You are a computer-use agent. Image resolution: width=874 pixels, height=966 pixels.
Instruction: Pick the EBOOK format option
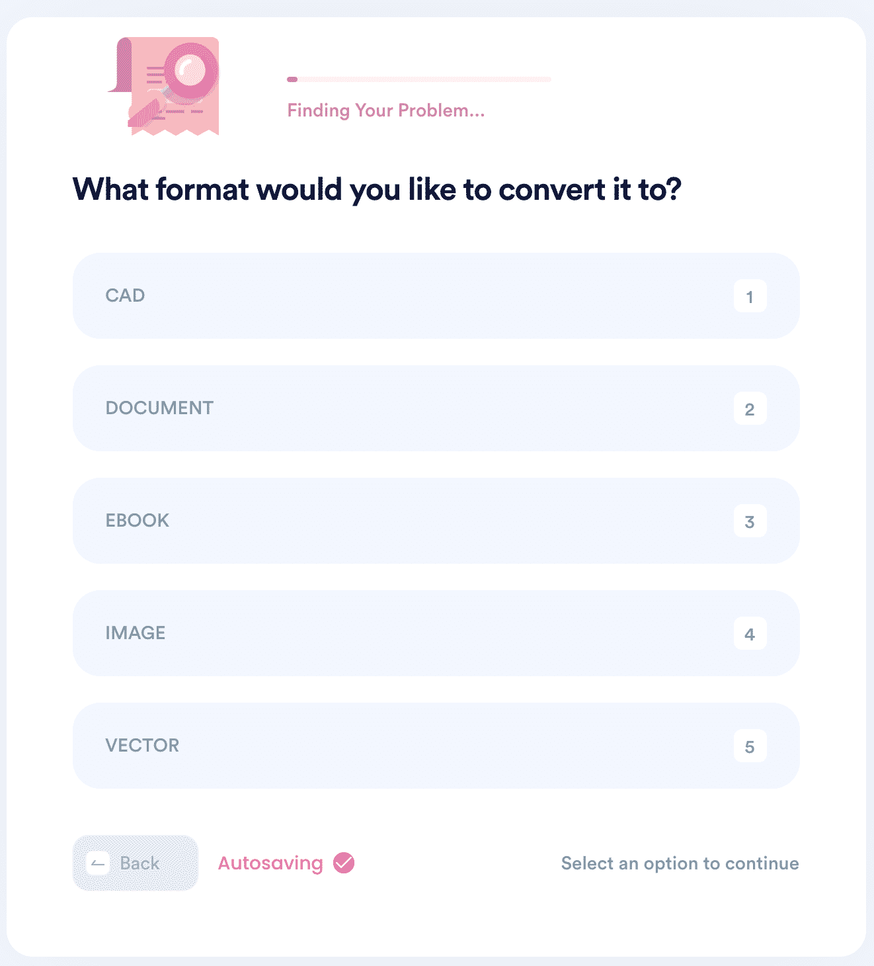click(x=436, y=521)
